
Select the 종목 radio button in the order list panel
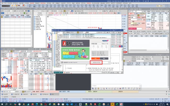click(x=133, y=34)
